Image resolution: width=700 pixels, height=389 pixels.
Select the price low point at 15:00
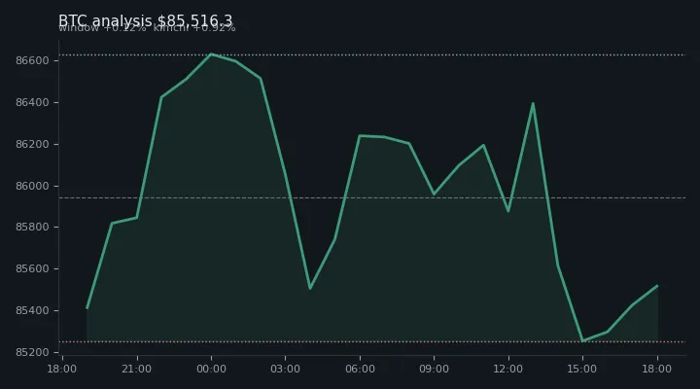582,340
